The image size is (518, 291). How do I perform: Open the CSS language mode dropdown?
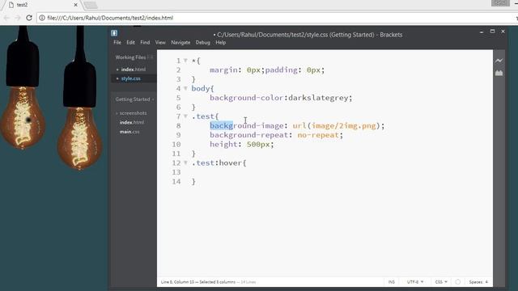pos(441,282)
